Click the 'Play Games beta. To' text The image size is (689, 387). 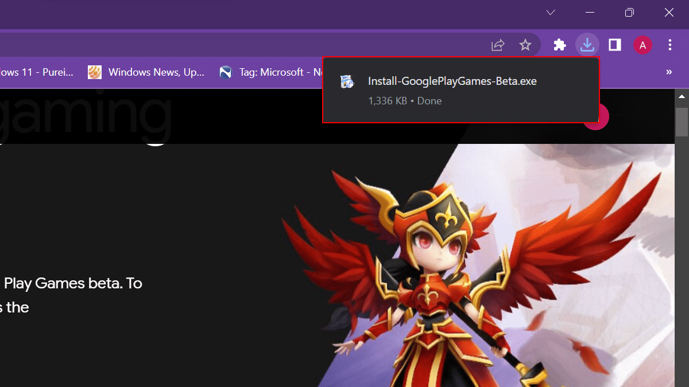click(x=73, y=283)
